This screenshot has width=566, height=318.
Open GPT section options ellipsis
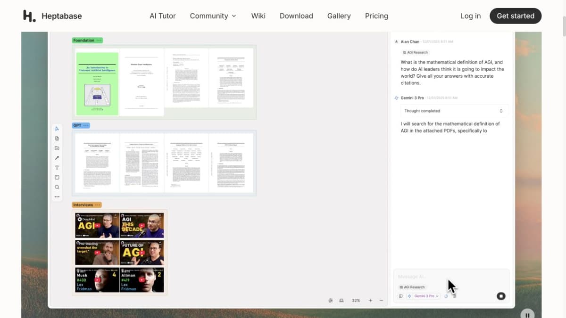(x=86, y=125)
